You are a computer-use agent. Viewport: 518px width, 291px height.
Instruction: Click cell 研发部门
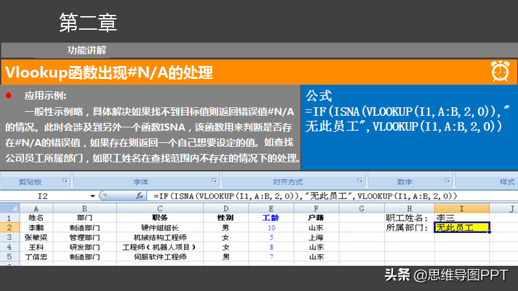[85, 247]
